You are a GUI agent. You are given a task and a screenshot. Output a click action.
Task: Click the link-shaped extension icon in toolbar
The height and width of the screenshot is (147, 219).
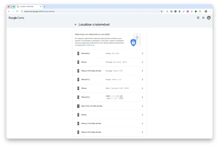point(183,12)
